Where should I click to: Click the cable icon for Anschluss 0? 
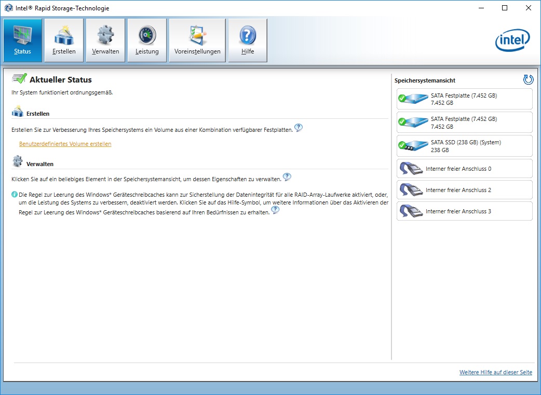coord(411,169)
